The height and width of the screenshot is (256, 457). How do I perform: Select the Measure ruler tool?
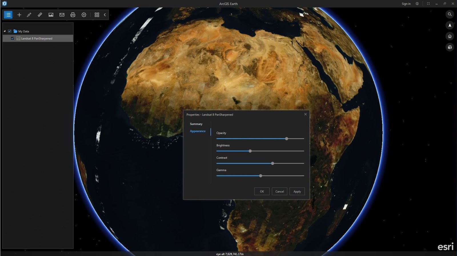(x=40, y=15)
